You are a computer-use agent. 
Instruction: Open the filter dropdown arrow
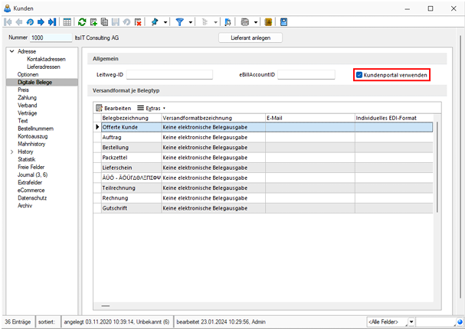191,22
